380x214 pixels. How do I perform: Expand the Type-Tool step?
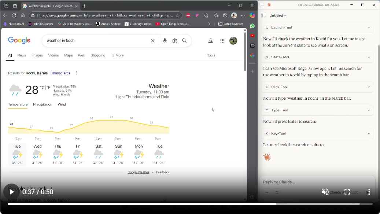[317, 110]
